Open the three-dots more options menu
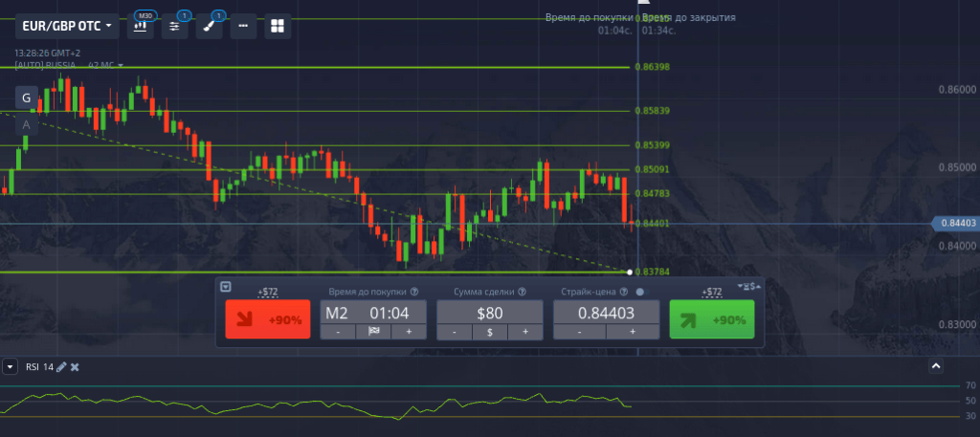 243,26
